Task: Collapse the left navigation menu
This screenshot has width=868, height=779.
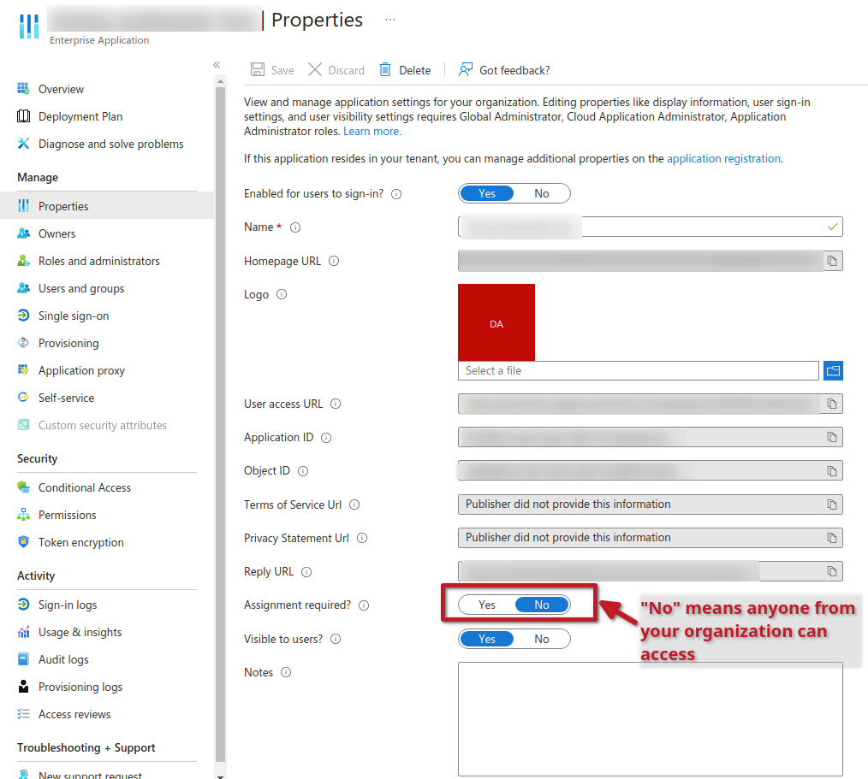Action: coord(217,65)
